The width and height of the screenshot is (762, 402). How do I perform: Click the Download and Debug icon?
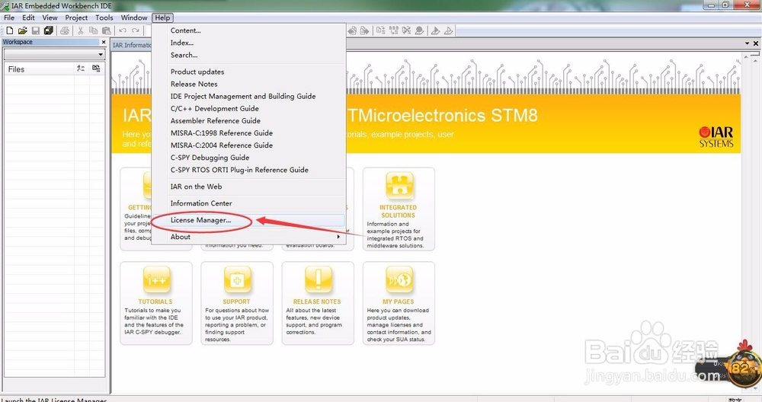click(x=435, y=30)
